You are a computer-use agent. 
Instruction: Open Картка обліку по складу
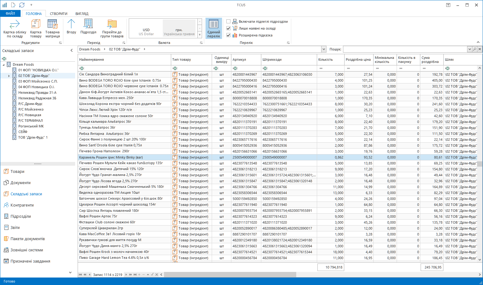pos(15,29)
